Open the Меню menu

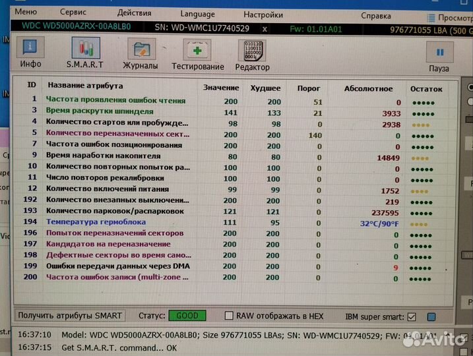[x=25, y=13]
